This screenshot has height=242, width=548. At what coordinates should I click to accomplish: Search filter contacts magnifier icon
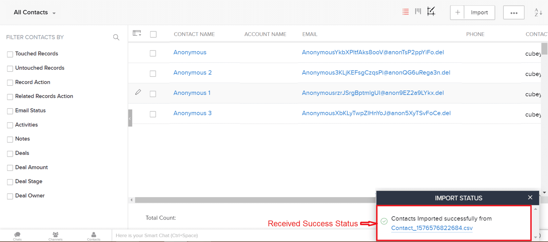(116, 37)
